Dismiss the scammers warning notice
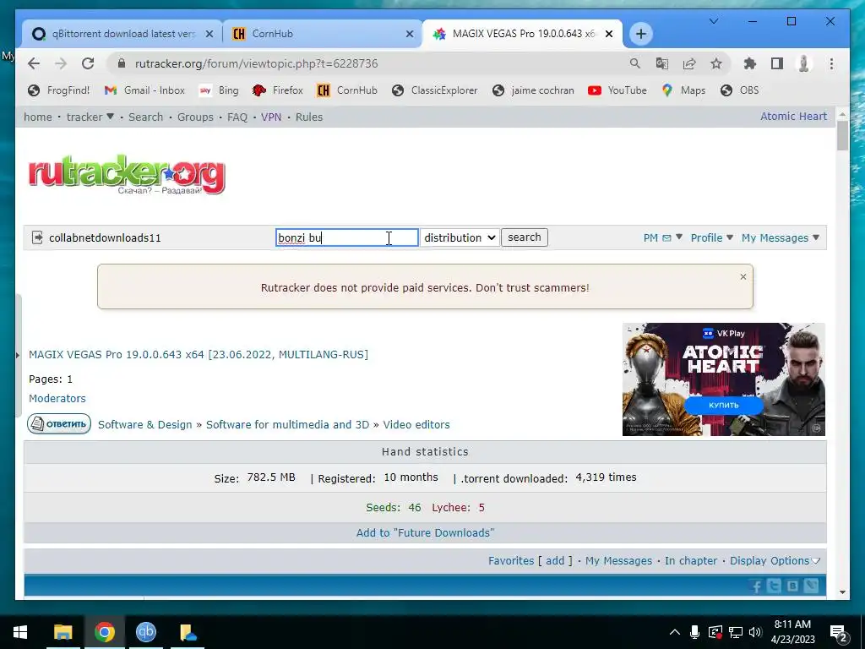The width and height of the screenshot is (865, 649). click(x=743, y=277)
